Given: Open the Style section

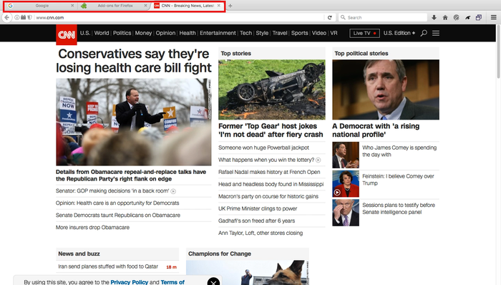Looking at the screenshot, I should pos(262,33).
